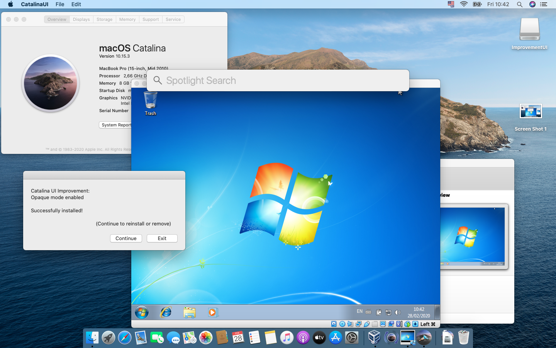Click into Spotlight Search field
This screenshot has width=556, height=348.
pyautogui.click(x=278, y=80)
